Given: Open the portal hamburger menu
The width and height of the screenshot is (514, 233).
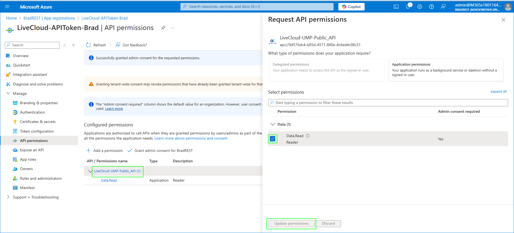Looking at the screenshot, I should click(x=7, y=7).
